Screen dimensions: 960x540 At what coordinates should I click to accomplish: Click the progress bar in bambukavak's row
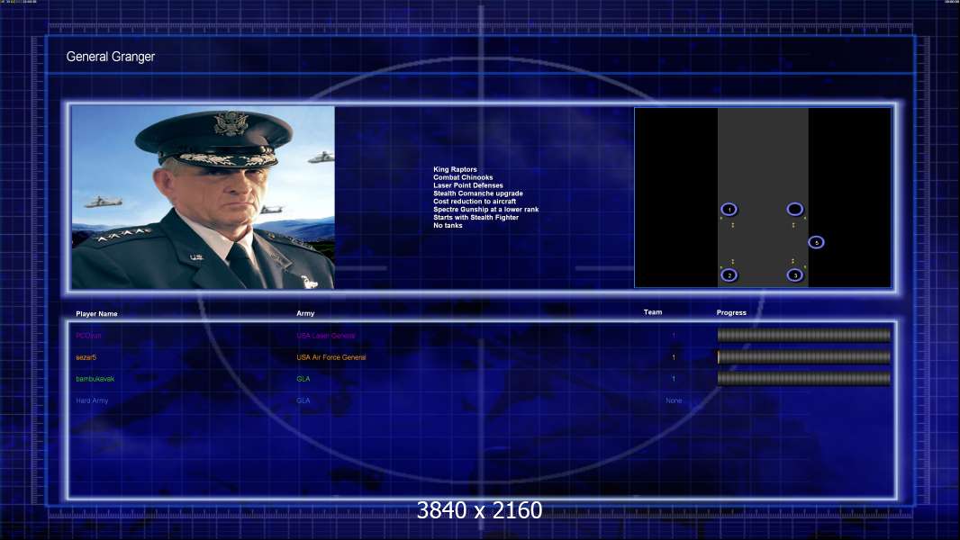(x=804, y=379)
